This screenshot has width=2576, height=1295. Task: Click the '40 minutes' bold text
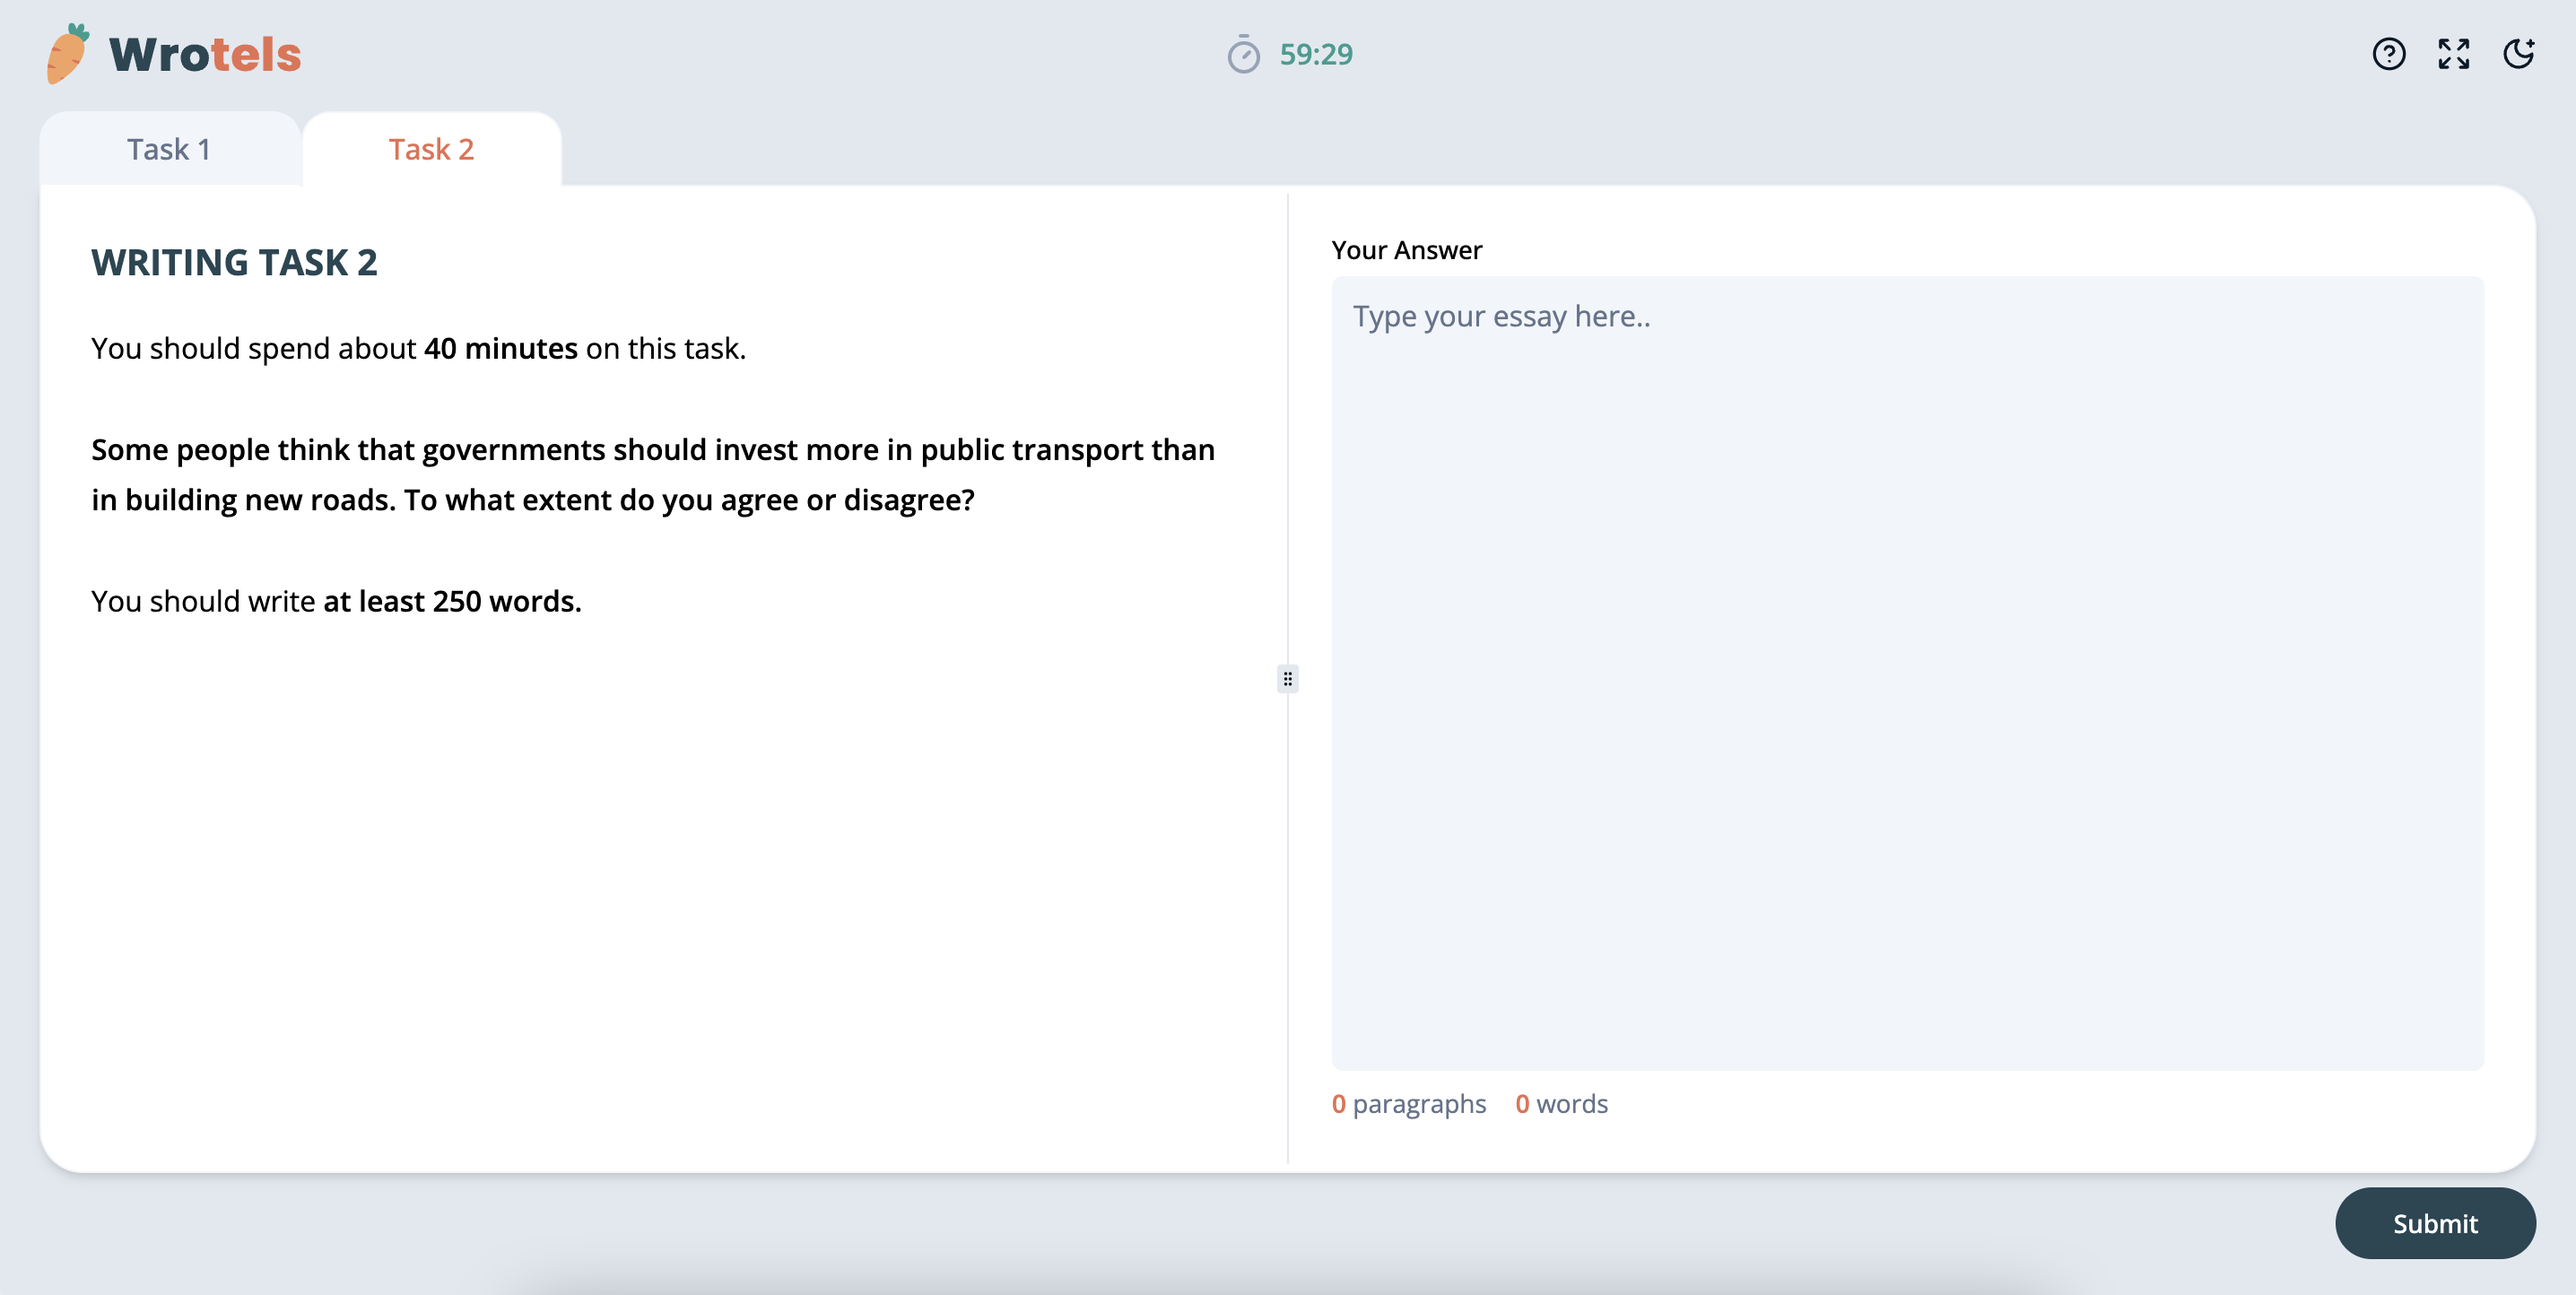[x=500, y=348]
